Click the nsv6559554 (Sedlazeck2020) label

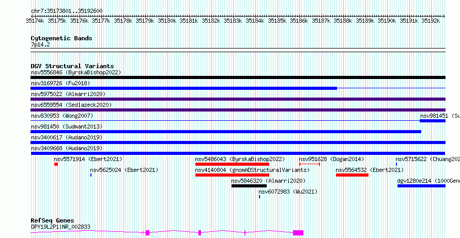pos(71,105)
